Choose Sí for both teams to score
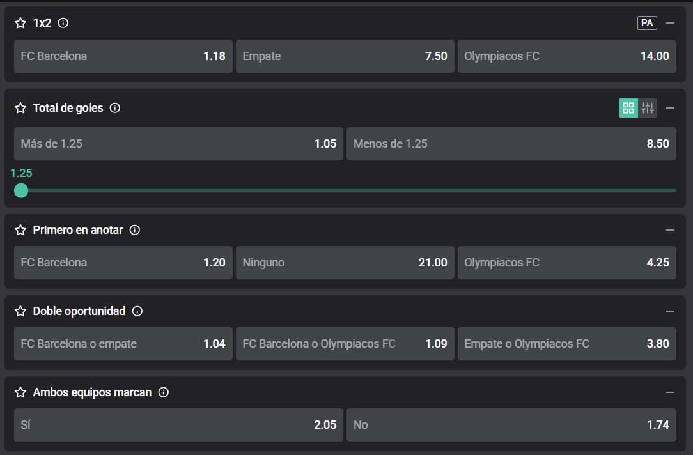693x455 pixels. click(178, 425)
